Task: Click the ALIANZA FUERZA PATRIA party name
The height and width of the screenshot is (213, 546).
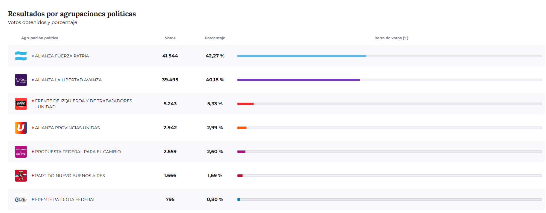Action: coord(62,56)
